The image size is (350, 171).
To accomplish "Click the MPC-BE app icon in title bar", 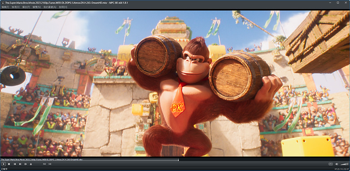I will click(x=3, y=3).
